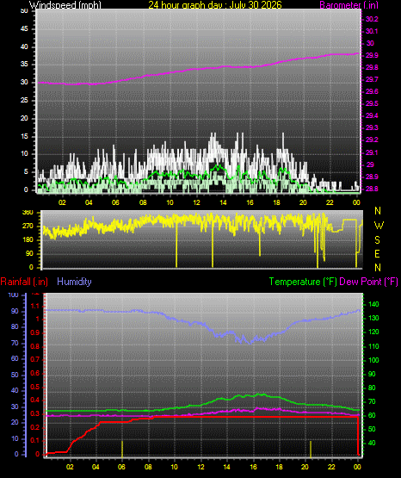Click the E compass direction label
The image size is (401, 478).
377,254
